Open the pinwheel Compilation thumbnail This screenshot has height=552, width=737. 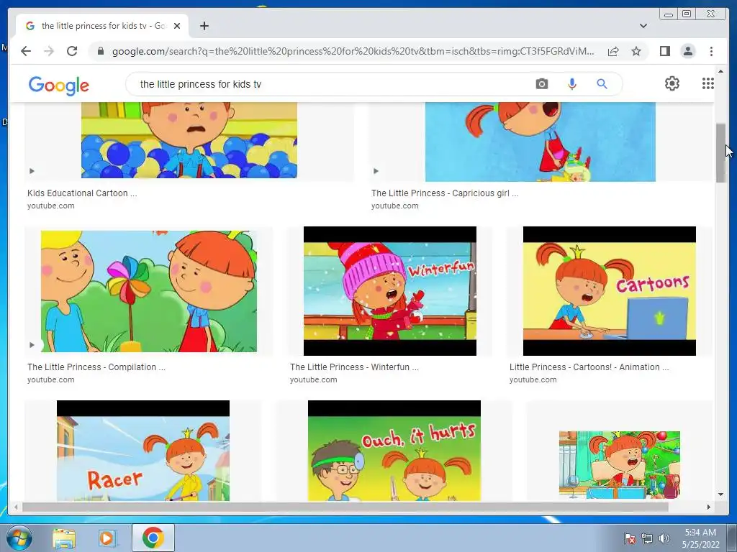tap(148, 291)
